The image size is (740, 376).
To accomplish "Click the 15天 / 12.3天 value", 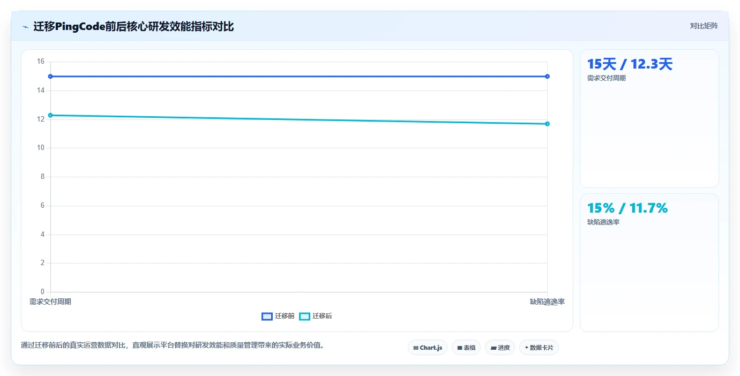I will 630,64.
